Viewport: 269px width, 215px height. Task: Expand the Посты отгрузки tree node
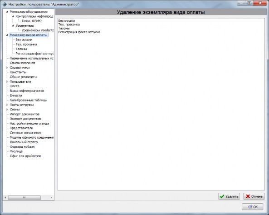click(7, 105)
